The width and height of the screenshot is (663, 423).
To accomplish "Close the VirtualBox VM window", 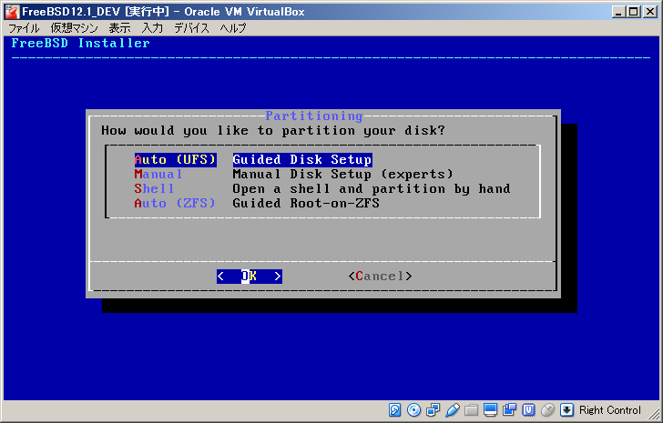I will [x=650, y=12].
